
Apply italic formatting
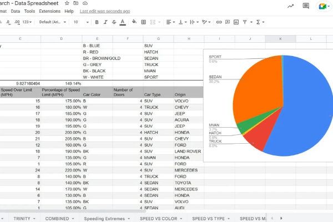tap(106, 22)
